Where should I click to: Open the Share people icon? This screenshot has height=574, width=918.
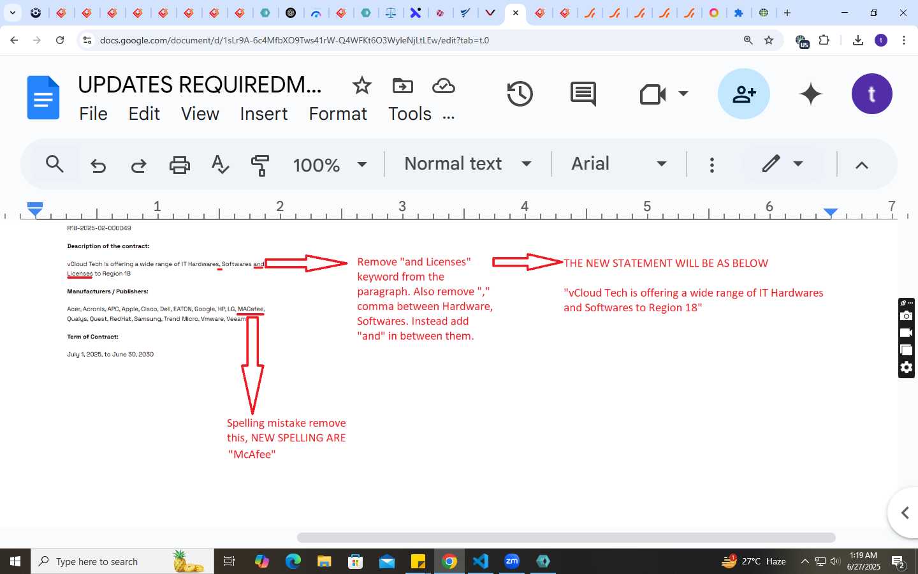pos(744,94)
